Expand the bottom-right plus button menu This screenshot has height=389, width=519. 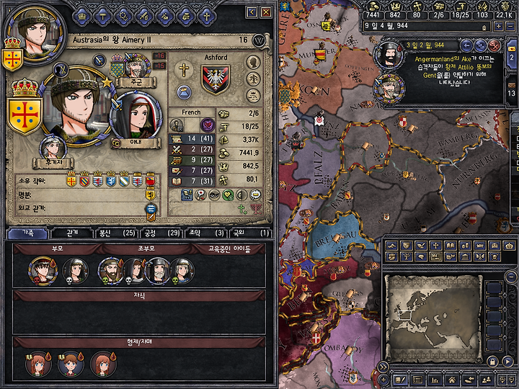click(x=383, y=380)
